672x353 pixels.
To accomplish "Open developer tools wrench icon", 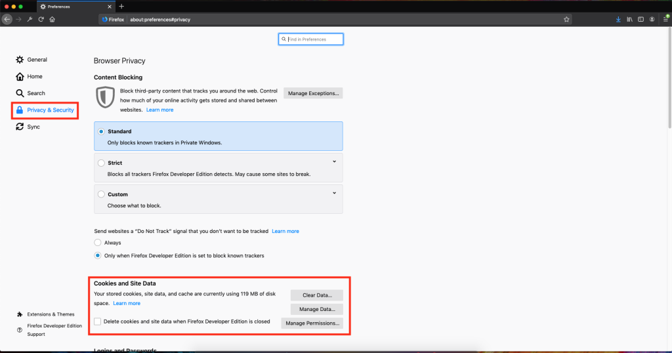I will (x=30, y=19).
